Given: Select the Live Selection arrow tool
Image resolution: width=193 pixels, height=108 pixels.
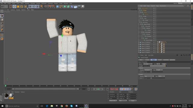Looking at the screenshot, I should point(11,7).
